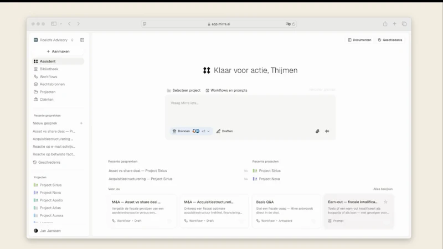Toggle the browser sidebar button
The width and height of the screenshot is (443, 249).
pos(54,24)
